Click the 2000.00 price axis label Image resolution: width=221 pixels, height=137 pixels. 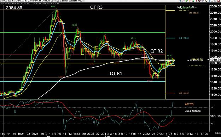[215, 32]
